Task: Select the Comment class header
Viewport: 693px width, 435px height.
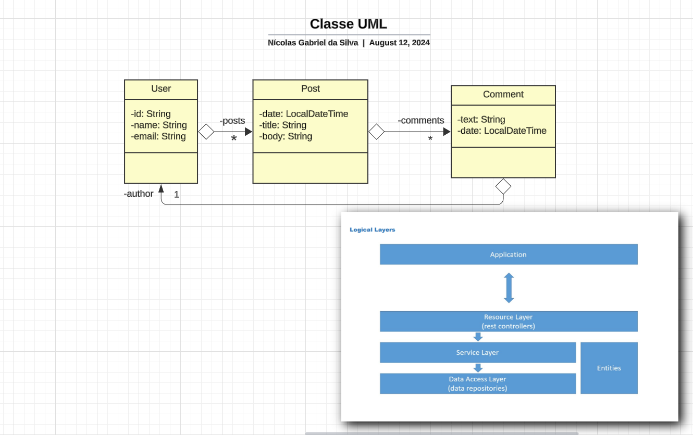Action: pos(503,95)
